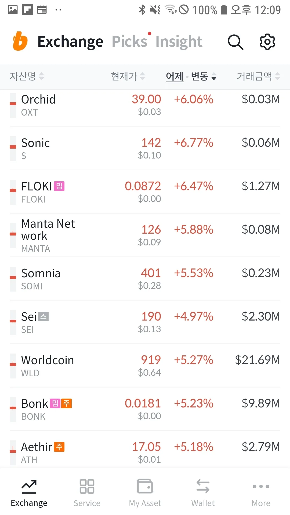Switch to the Insight tab
Viewport: 290px width, 515px height.
[x=179, y=42]
